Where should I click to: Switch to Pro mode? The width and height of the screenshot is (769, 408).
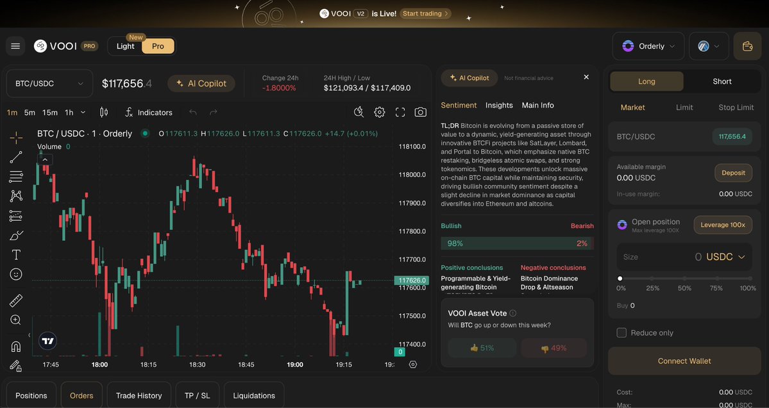pyautogui.click(x=158, y=46)
